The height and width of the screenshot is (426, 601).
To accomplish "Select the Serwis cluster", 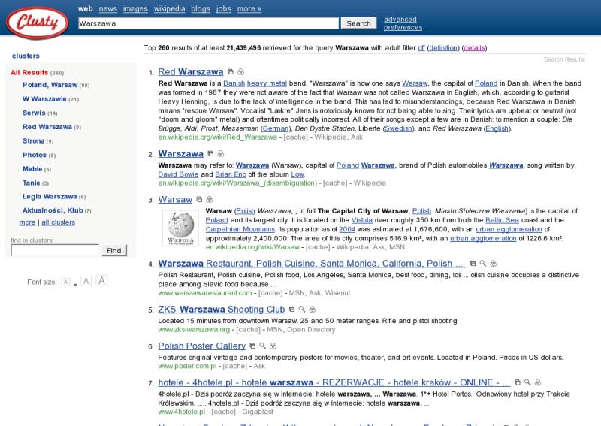I will coord(34,113).
